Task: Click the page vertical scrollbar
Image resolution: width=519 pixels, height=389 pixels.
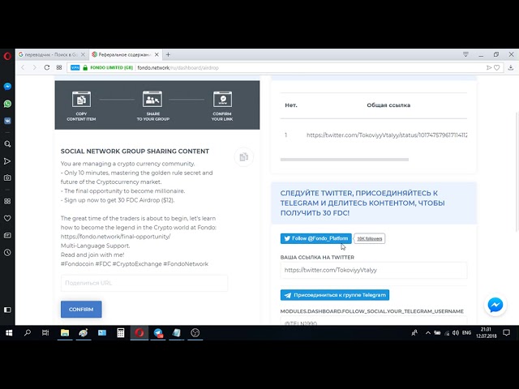Action: coord(517,172)
